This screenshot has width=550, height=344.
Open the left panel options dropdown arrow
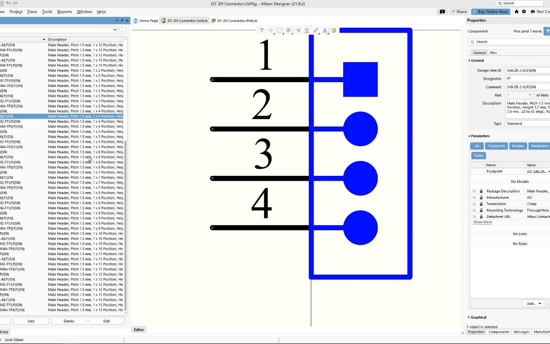click(117, 21)
